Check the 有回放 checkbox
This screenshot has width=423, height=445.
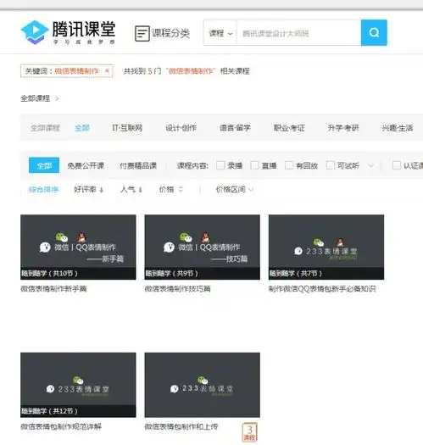coord(289,165)
